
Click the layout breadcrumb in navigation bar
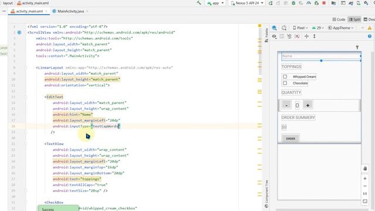(8, 3)
